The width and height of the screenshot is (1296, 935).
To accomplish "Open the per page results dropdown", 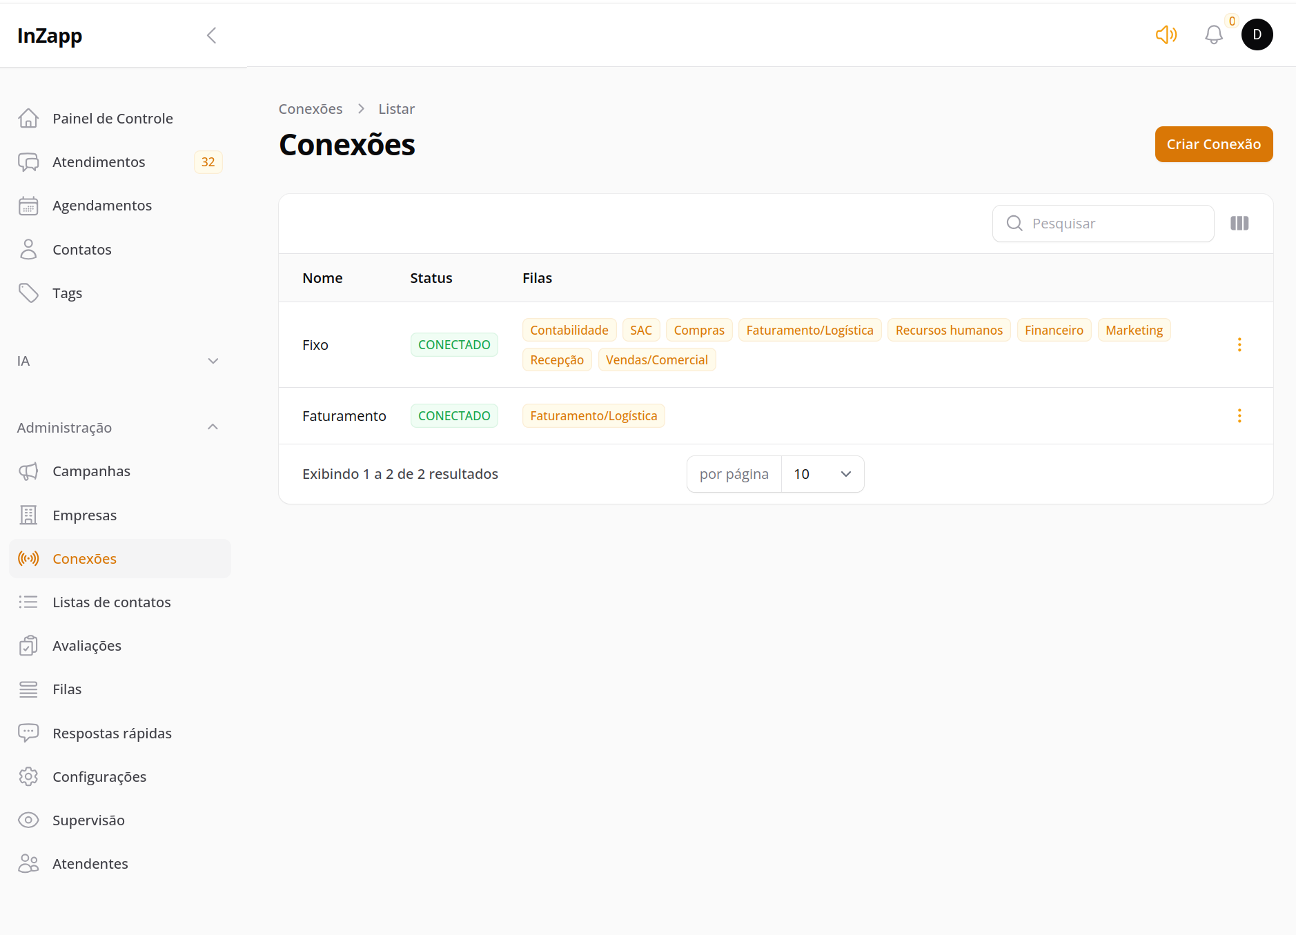I will pyautogui.click(x=822, y=474).
